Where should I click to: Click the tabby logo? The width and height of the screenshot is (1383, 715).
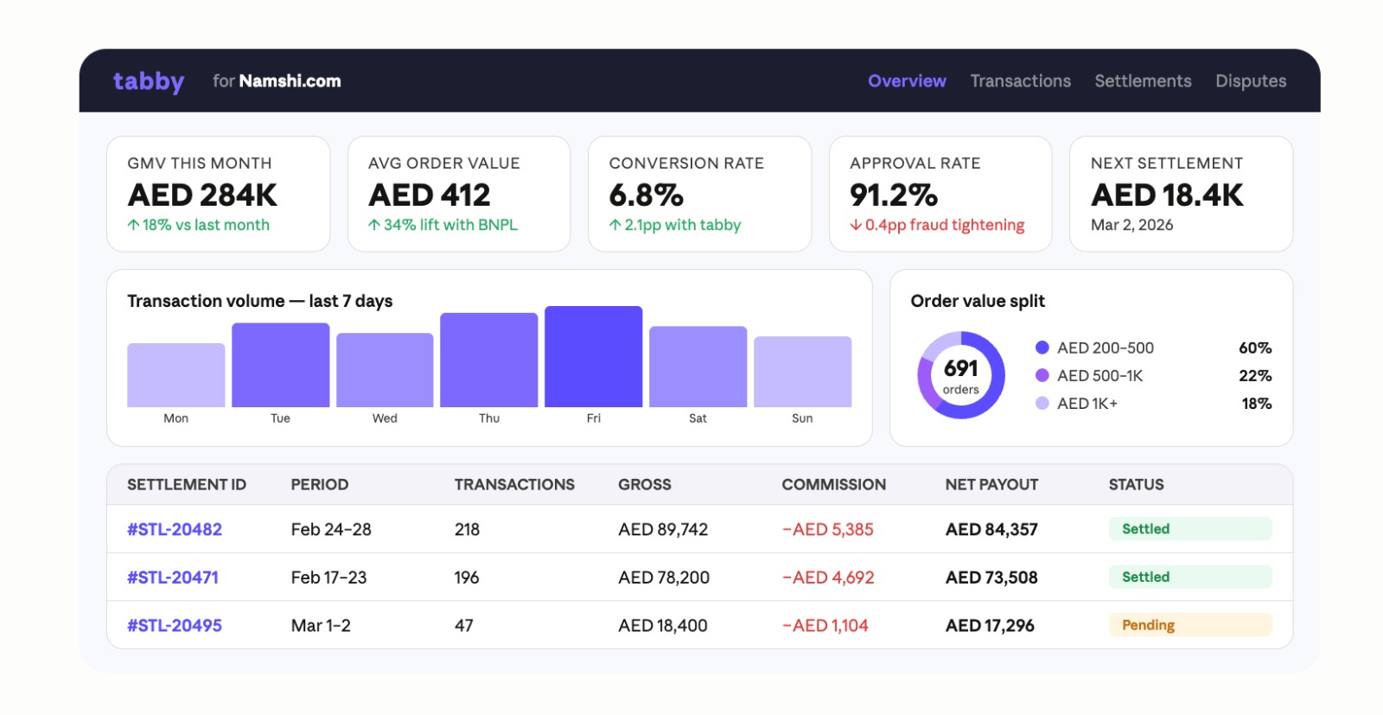click(148, 81)
